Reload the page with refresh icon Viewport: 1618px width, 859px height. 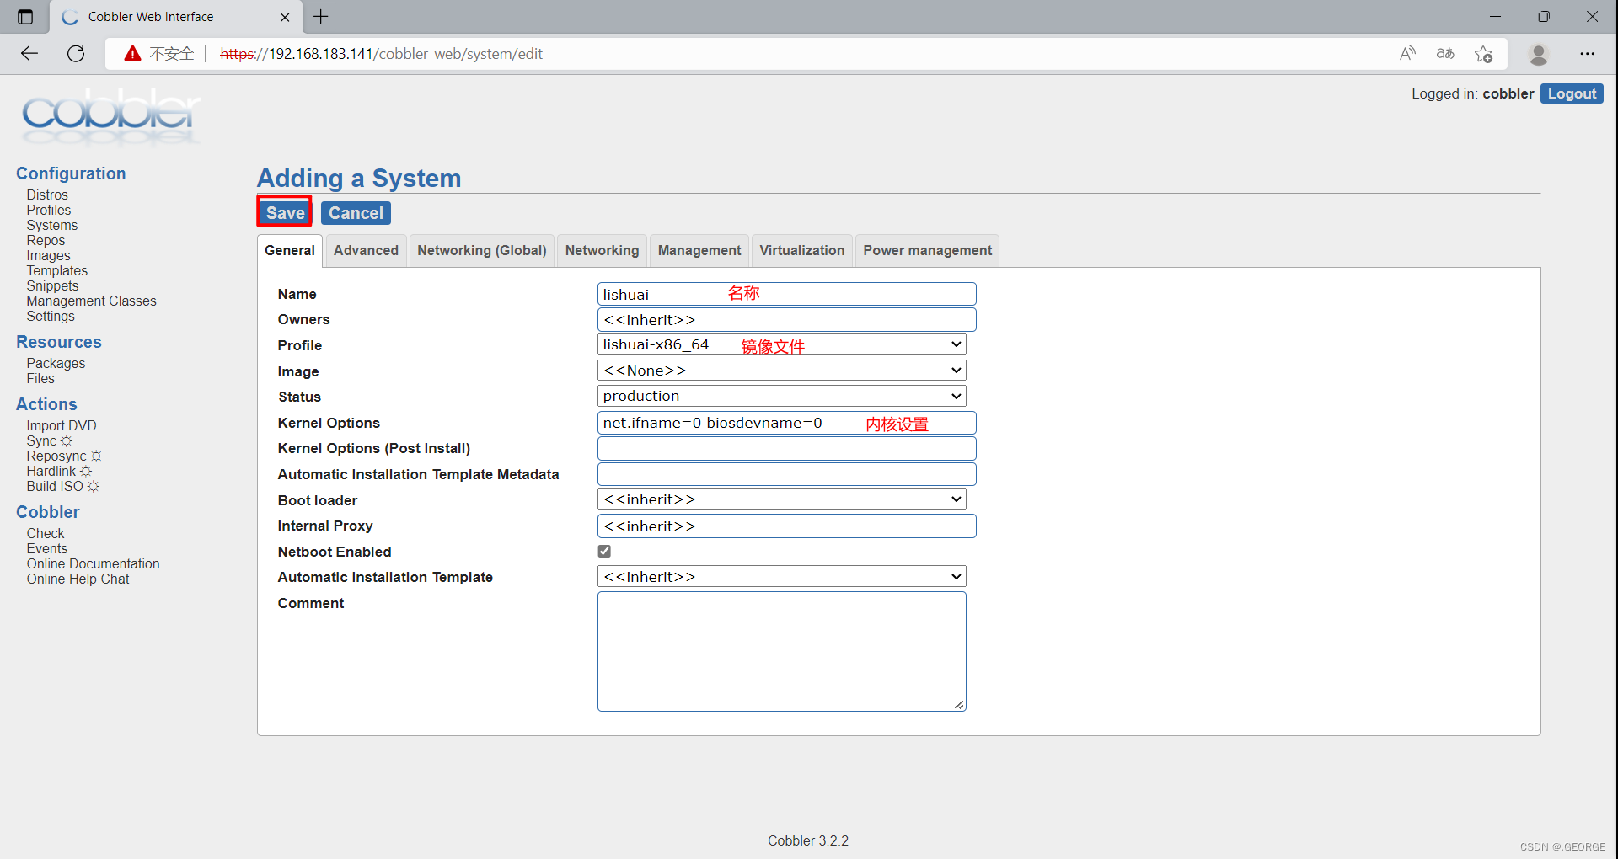pos(76,54)
